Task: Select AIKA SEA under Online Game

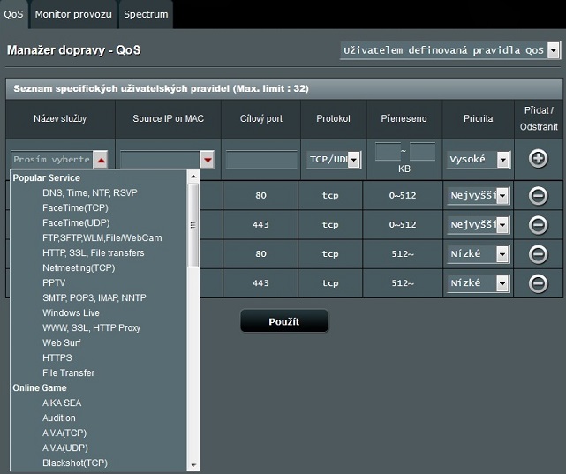Action: pyautogui.click(x=64, y=403)
